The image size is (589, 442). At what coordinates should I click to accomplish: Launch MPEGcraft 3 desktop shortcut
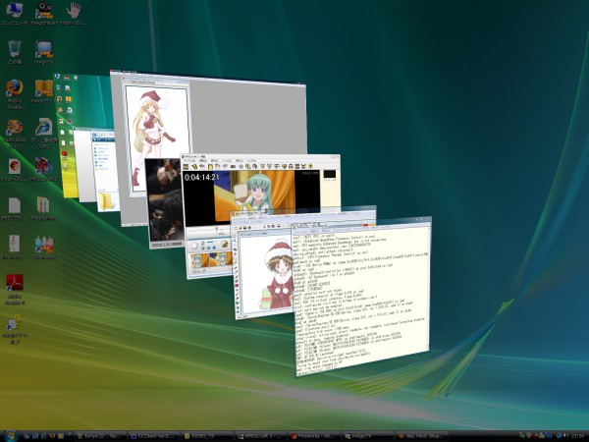[44, 170]
